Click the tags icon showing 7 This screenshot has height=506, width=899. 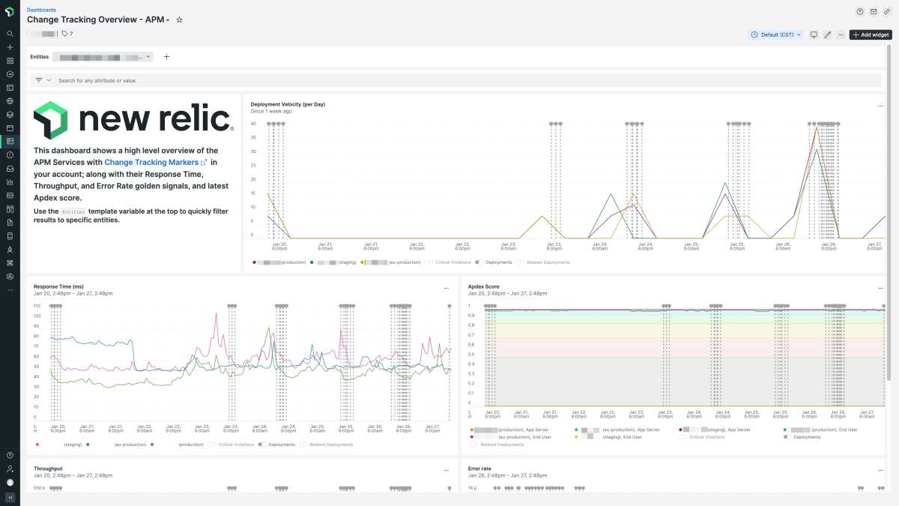(67, 34)
